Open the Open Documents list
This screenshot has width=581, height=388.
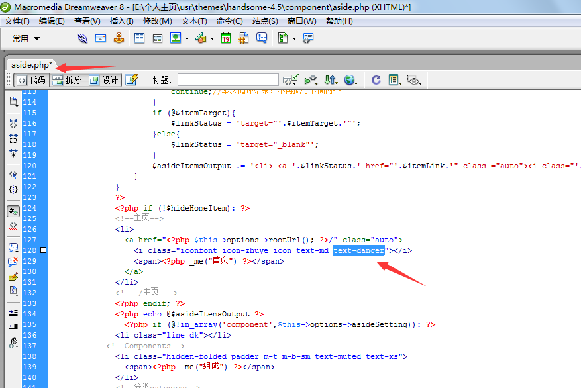point(13,101)
